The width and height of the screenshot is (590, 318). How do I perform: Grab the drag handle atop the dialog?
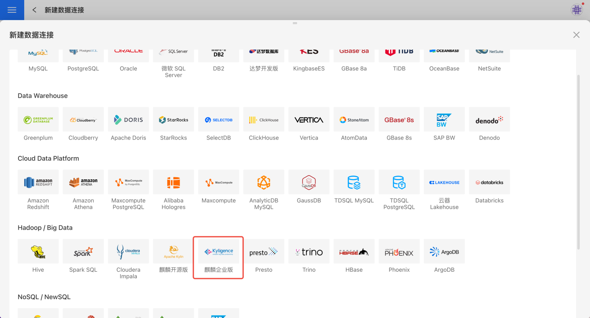coord(295,23)
